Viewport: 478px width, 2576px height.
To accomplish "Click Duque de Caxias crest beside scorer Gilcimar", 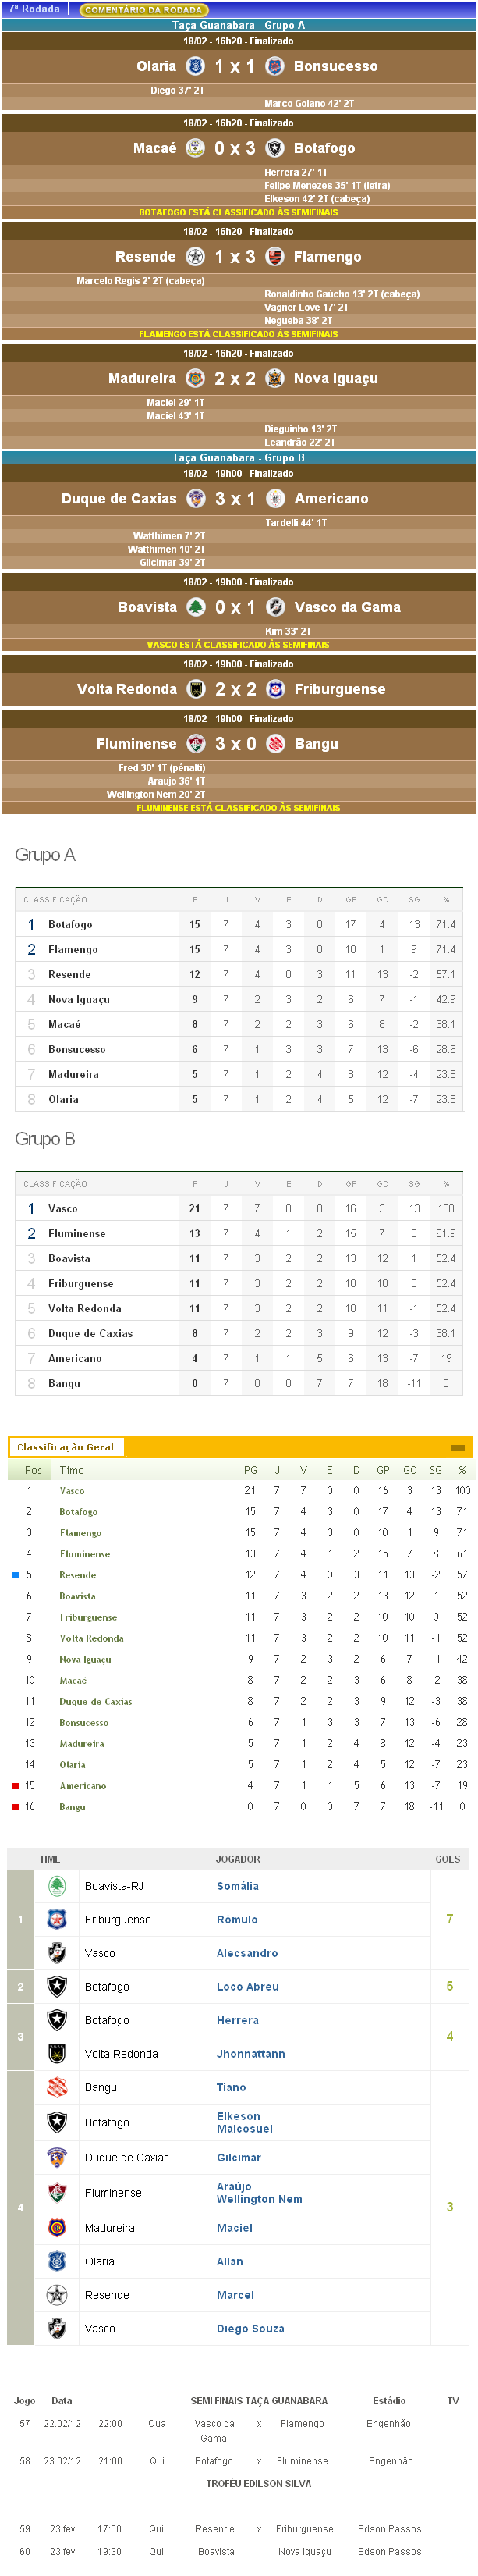I will point(57,2157).
